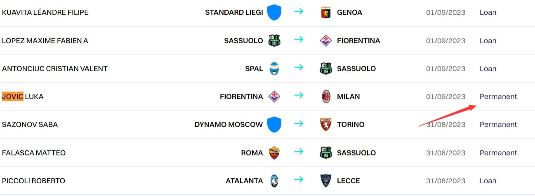Screen dimensions: 535x196
Task: Click the Torino club crest
Action: coord(326,124)
